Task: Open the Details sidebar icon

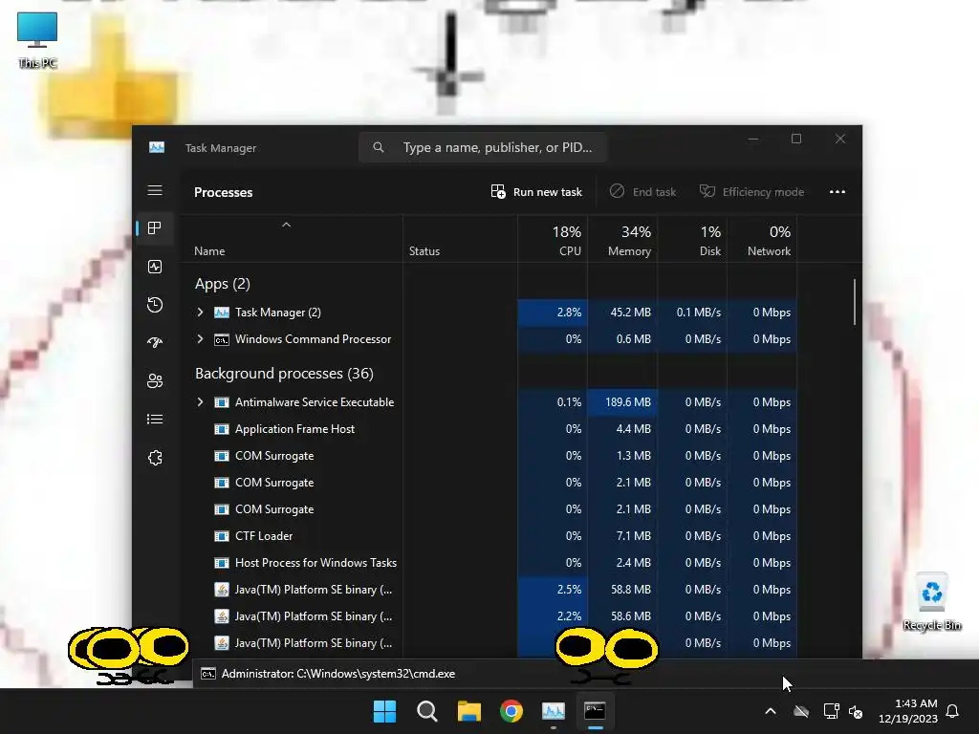Action: [x=155, y=419]
